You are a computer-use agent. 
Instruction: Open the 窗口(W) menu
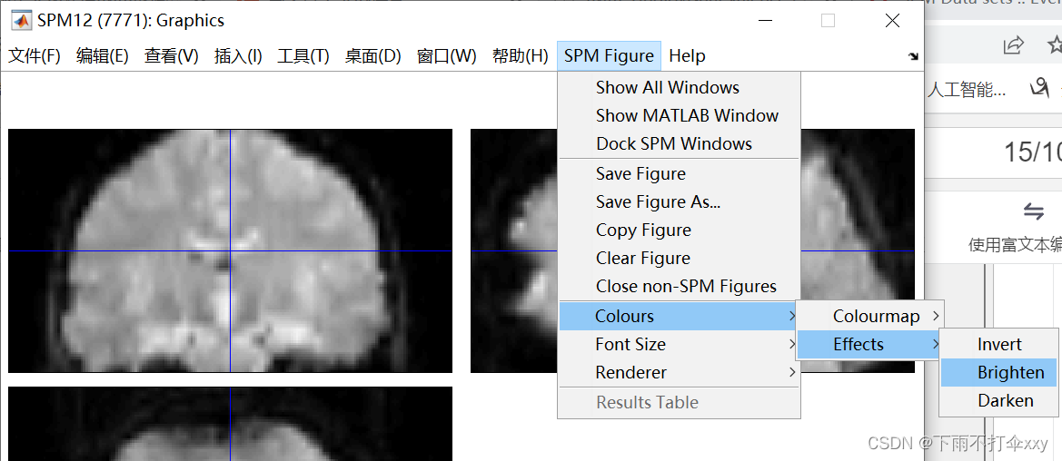(446, 56)
